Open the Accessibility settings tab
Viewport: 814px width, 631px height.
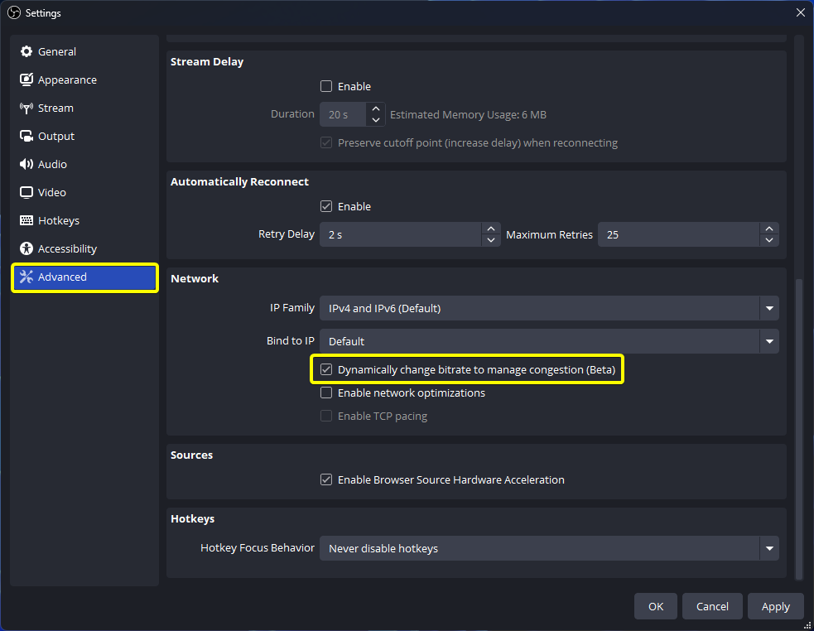coord(84,248)
